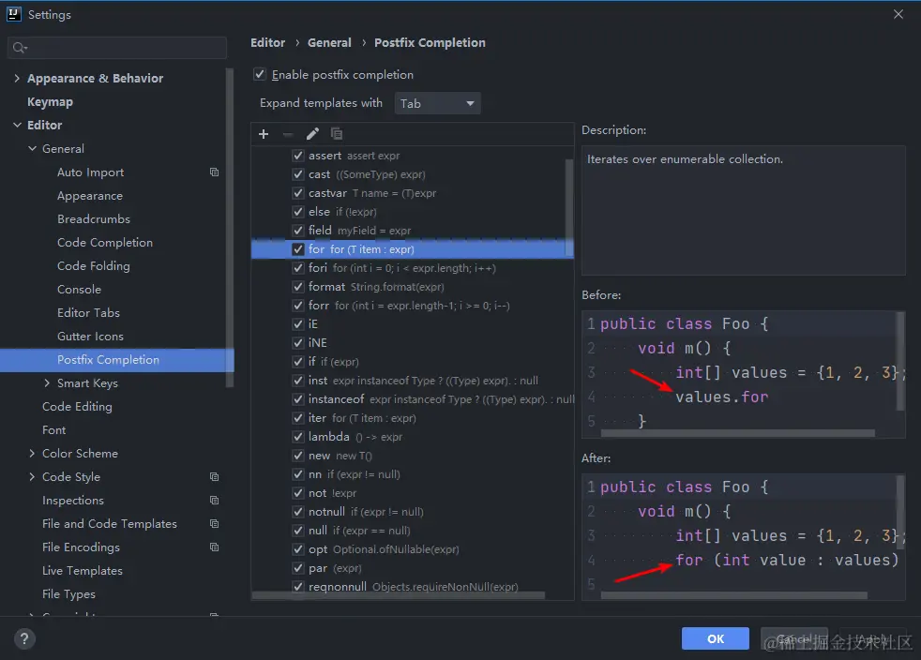This screenshot has height=660, width=921.
Task: Collapse the Editor tree node
Action: (x=17, y=125)
